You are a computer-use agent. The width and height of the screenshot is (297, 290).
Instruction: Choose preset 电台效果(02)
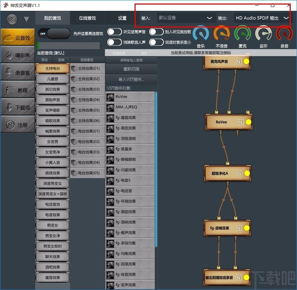click(x=87, y=142)
